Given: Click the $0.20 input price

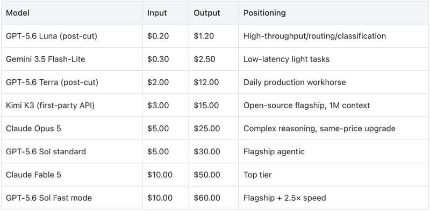Looking at the screenshot, I should [x=158, y=36].
